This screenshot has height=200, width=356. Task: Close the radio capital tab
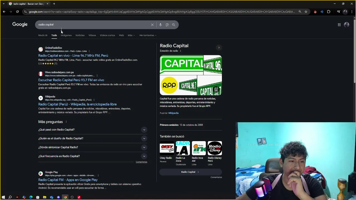point(47,4)
